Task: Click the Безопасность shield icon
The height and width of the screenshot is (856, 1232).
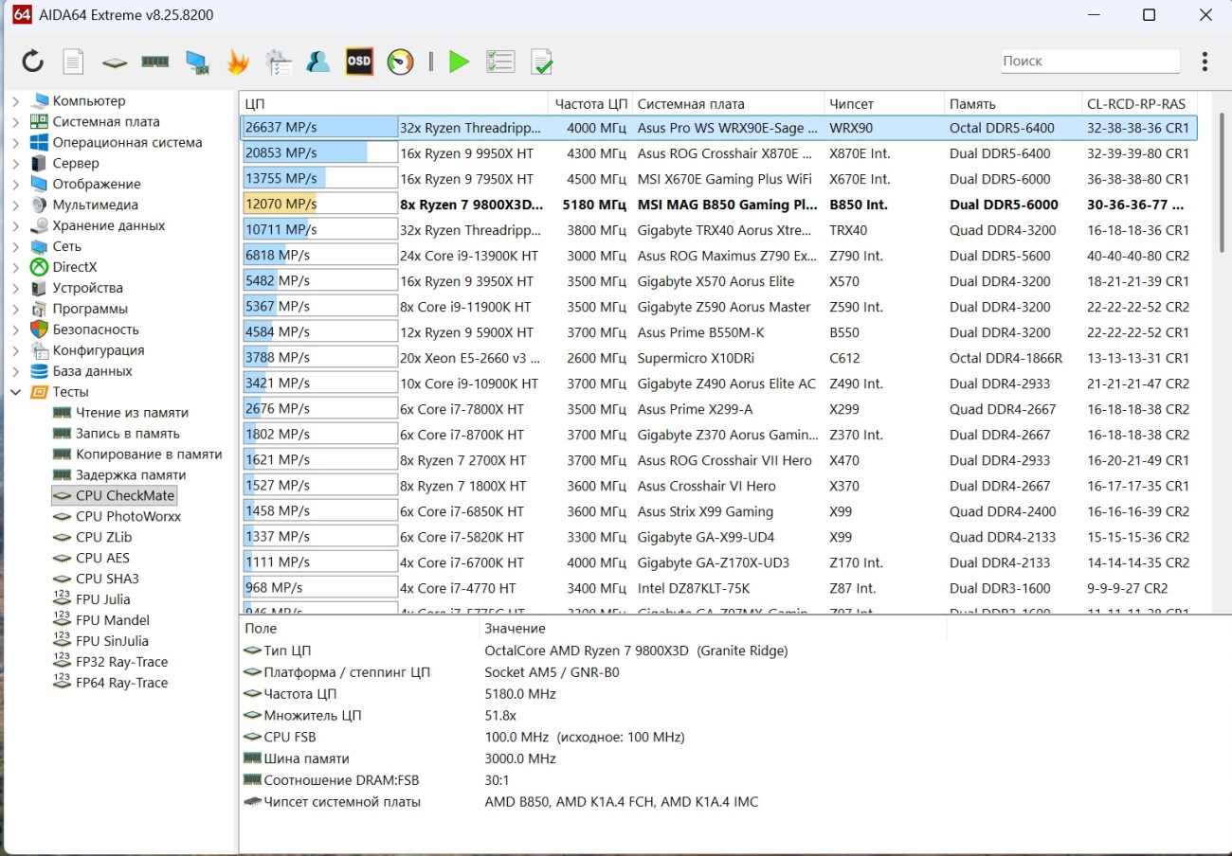Action: point(40,330)
